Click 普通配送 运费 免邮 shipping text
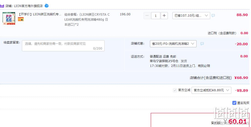This screenshot has width=251, height=127. (x=163, y=57)
